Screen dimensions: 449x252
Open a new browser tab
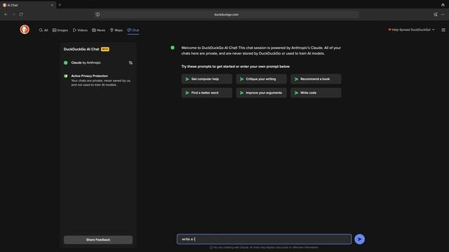60,5
